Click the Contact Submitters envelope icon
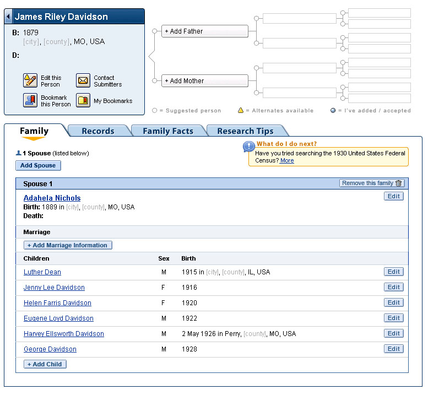 point(83,81)
